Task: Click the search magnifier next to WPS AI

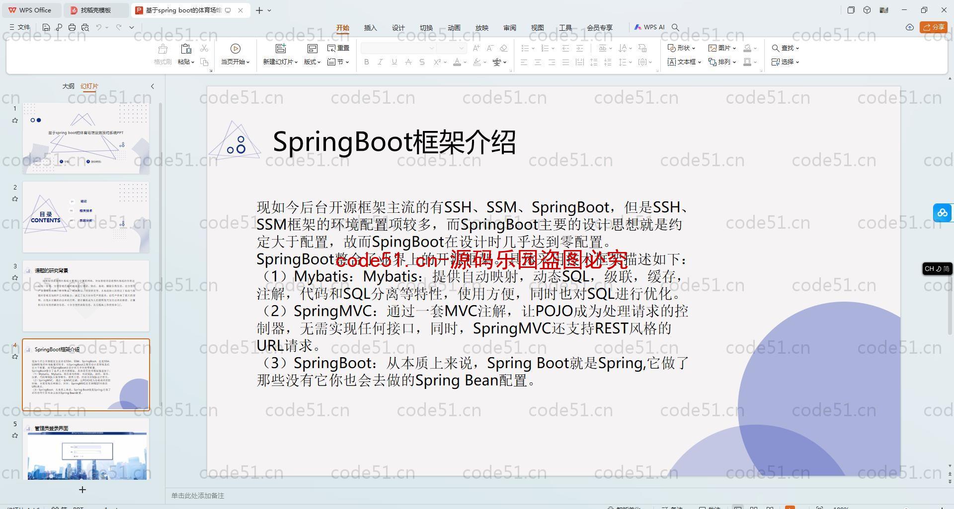Action: coord(675,27)
